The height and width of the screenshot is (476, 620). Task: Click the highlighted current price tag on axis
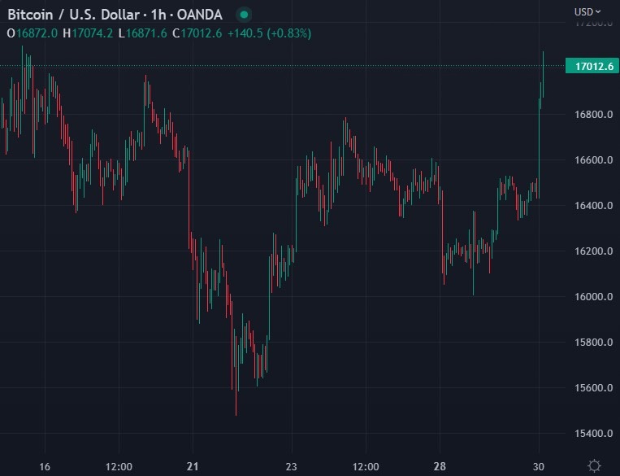click(592, 66)
